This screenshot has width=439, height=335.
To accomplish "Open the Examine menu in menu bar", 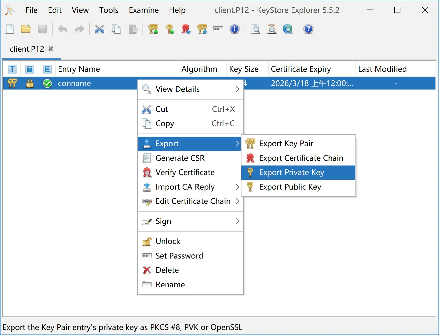I will (144, 10).
